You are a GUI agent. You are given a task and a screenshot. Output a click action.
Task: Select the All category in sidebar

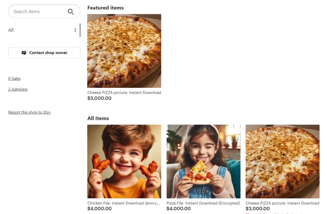[x=11, y=30]
